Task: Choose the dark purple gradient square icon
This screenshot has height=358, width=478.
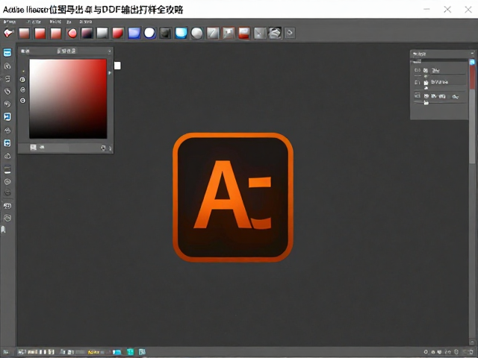Action: click(x=87, y=33)
